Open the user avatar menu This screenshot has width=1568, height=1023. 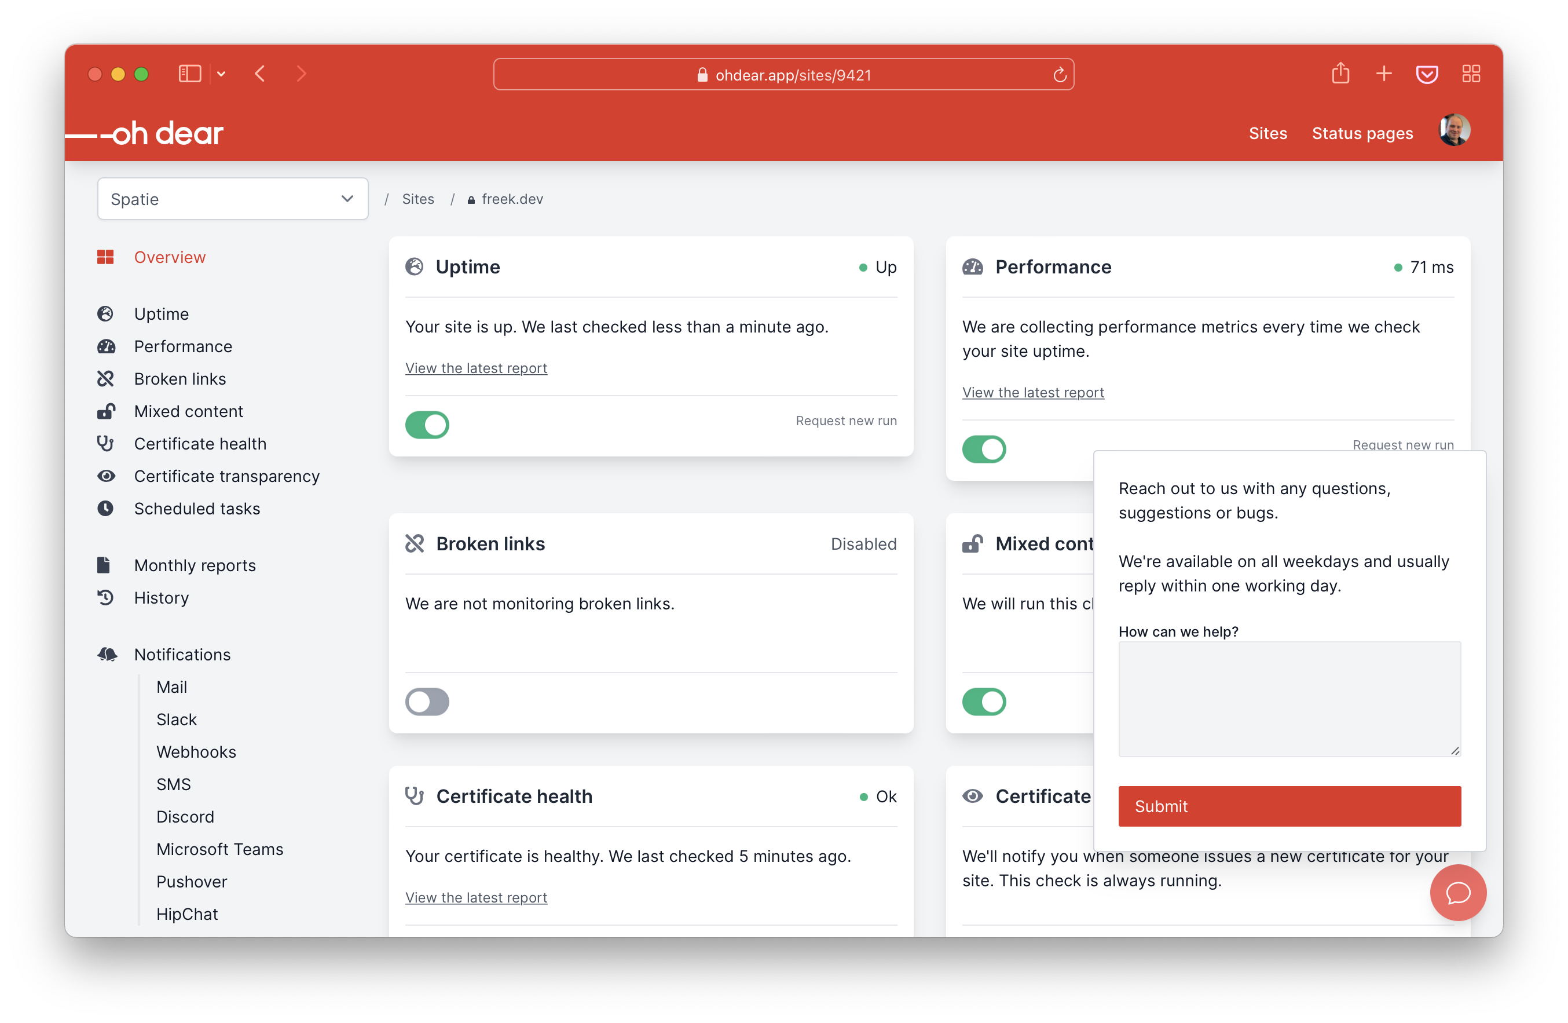coord(1454,130)
